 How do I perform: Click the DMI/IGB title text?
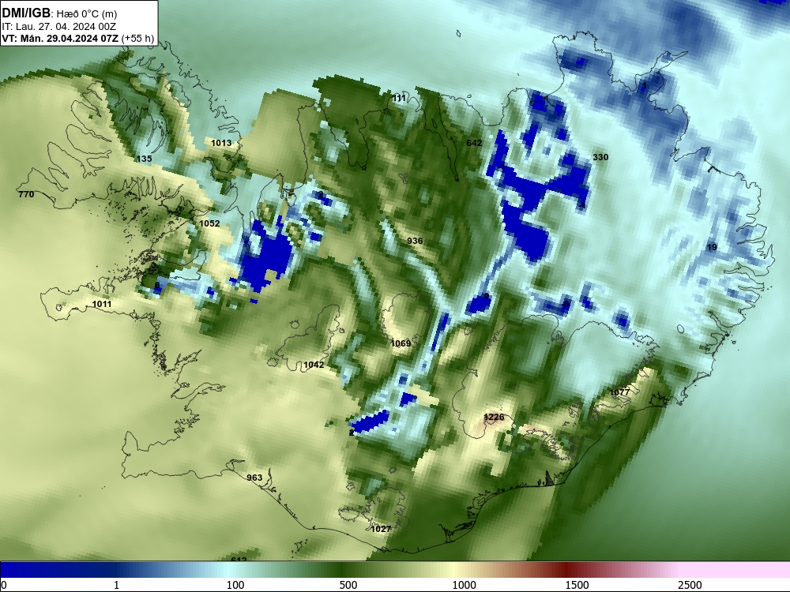click(26, 13)
